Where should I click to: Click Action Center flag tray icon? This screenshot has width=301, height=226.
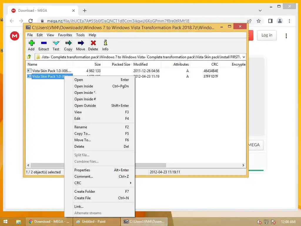tap(274, 222)
